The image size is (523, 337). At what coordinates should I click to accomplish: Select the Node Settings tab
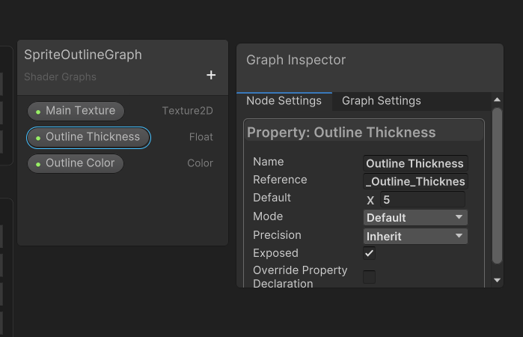[284, 101]
